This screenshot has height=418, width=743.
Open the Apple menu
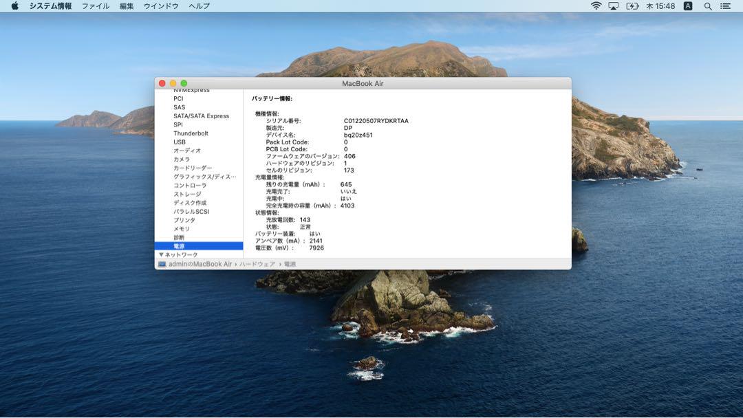pyautogui.click(x=14, y=6)
